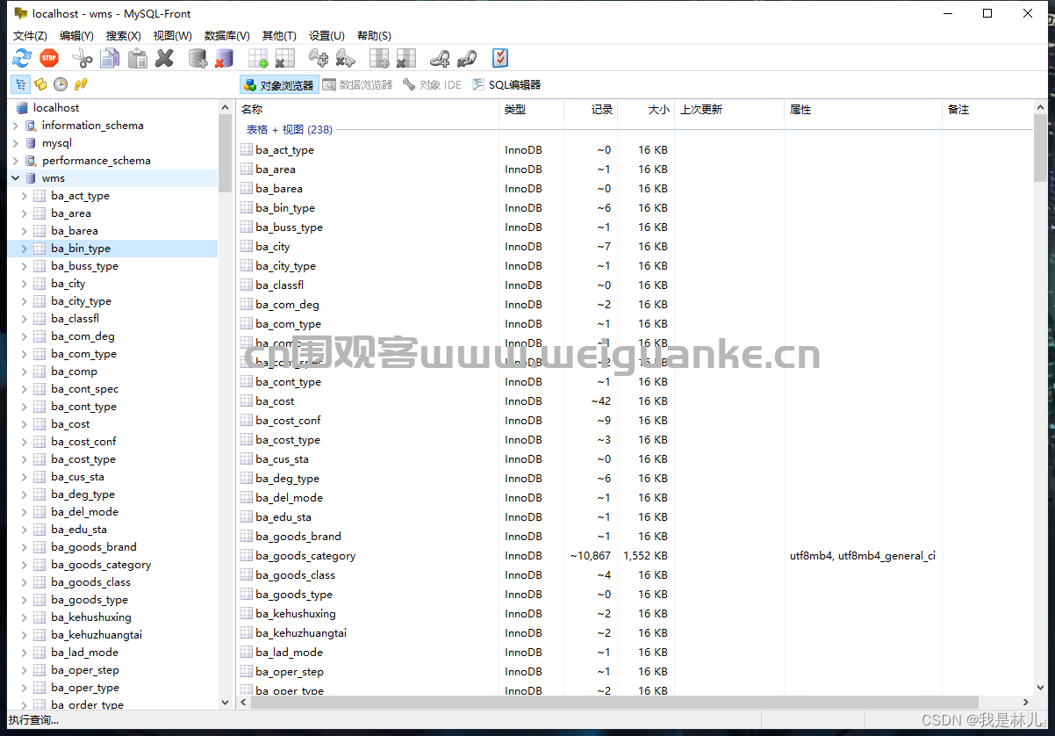Viewport: 1055px width, 736px height.
Task: Click the red STOP icon
Action: (49, 59)
